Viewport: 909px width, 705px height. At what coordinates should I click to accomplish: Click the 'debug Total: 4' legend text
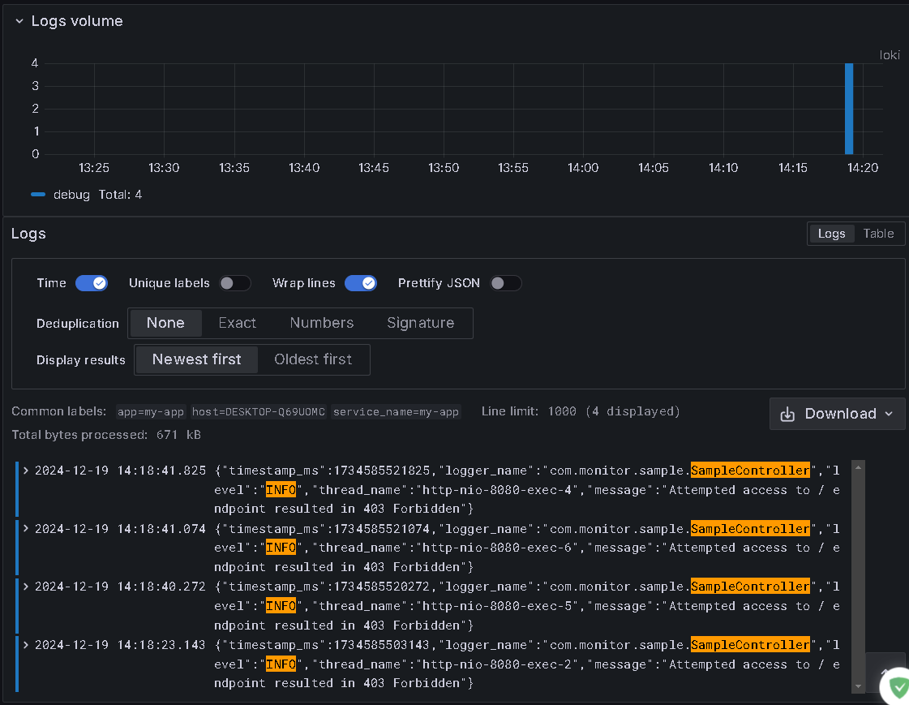97,195
